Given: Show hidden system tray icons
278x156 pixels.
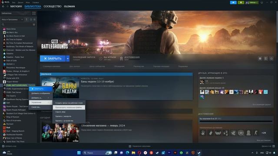Looking at the screenshot, I should pos(252,153).
